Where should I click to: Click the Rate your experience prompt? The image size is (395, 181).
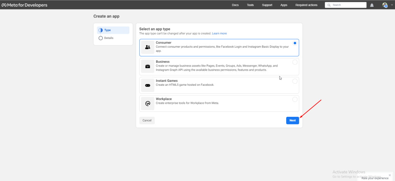click(x=375, y=178)
